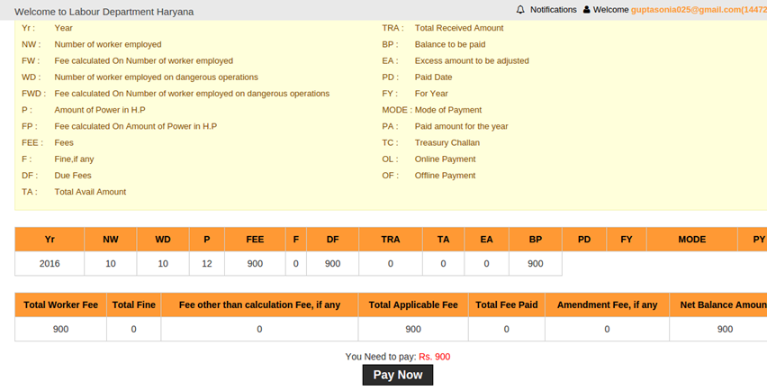Screen dimensions: 767x391
Task: Click the Yr column header
Action: pyautogui.click(x=50, y=240)
